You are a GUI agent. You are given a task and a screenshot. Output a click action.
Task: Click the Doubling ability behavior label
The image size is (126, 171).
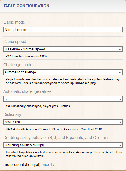coord(55,138)
